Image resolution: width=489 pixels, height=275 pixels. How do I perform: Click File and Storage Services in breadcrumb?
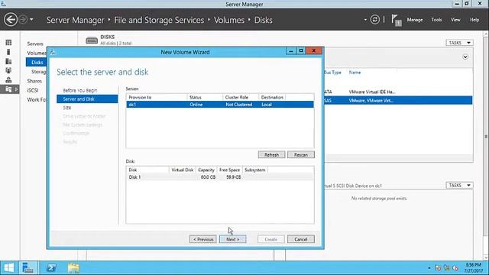point(159,20)
